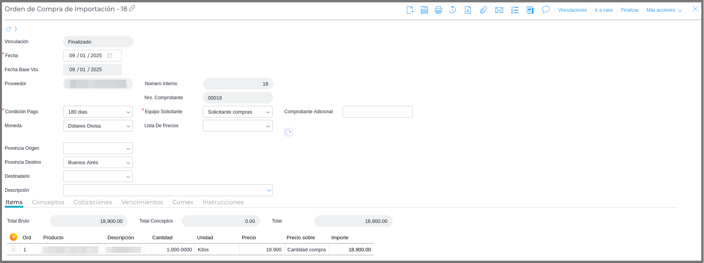Screen dimensions: 704x263
Task: Open the Comex tab
Action: pos(183,202)
